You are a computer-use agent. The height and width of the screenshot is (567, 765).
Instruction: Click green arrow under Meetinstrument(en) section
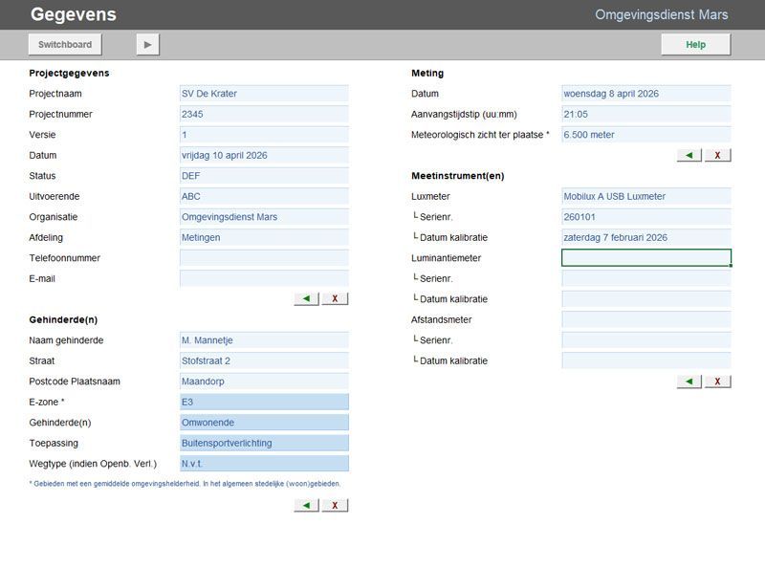[688, 382]
